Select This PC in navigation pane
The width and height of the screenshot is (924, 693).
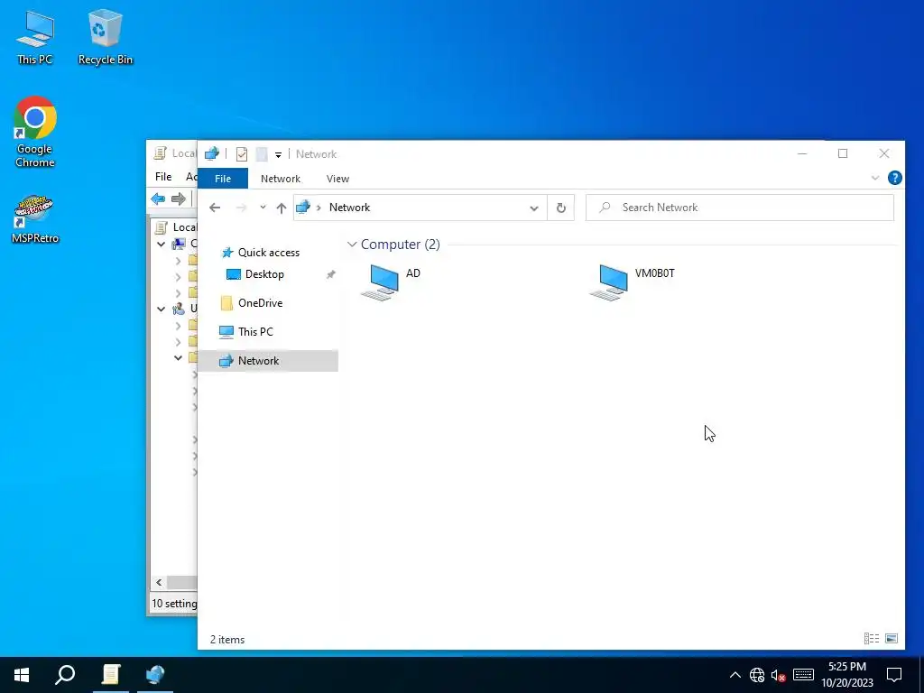click(x=255, y=332)
